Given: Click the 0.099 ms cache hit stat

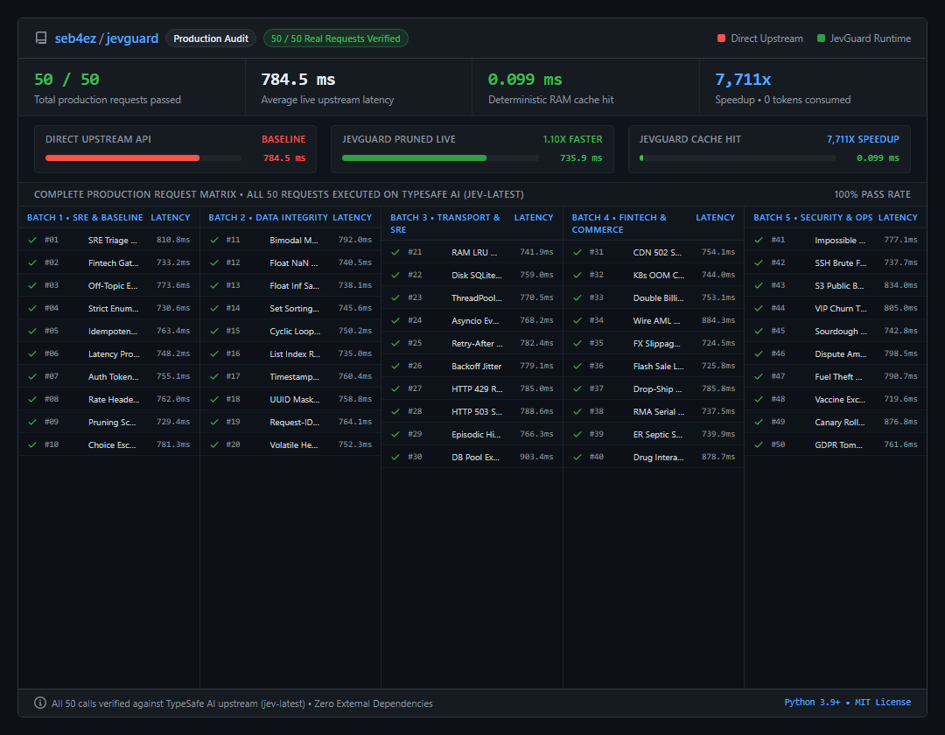Looking at the screenshot, I should tap(525, 80).
